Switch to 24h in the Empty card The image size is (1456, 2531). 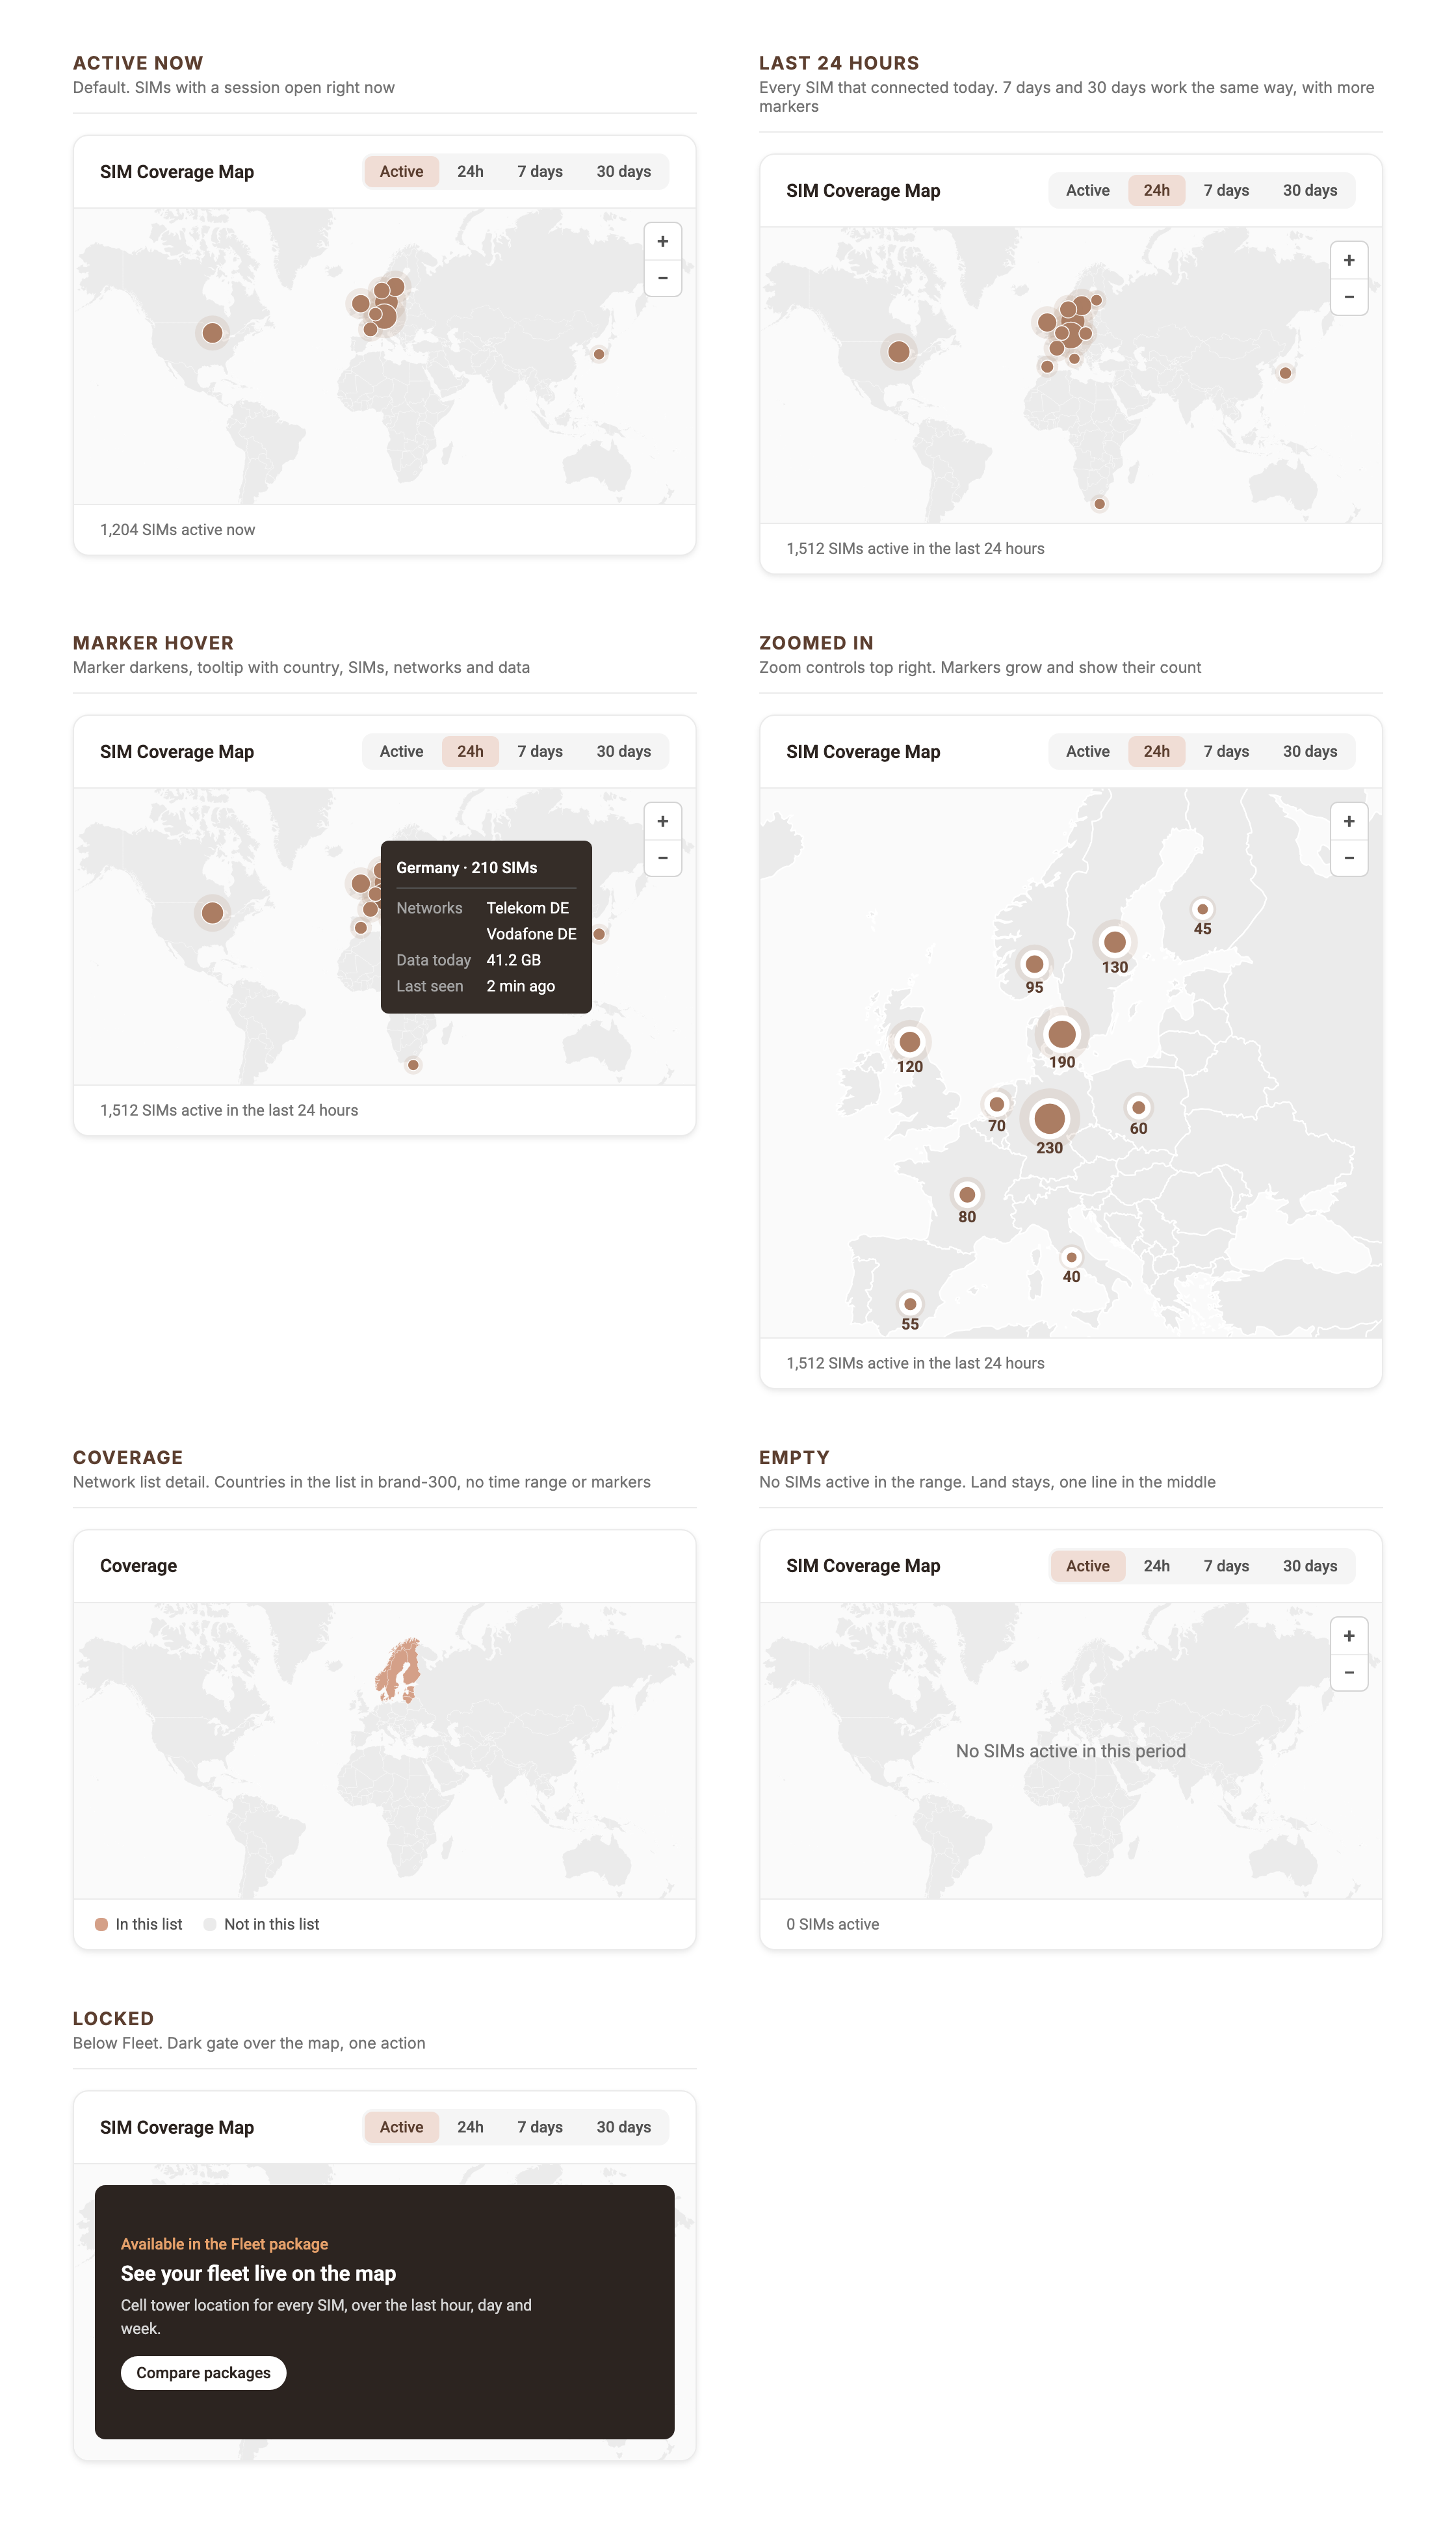(1156, 1566)
